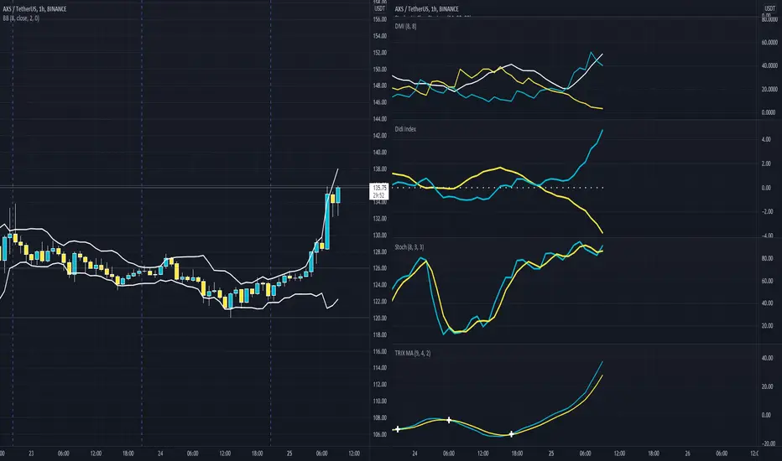Click the right chart's AXS / TetherUS symbol title
This screenshot has height=461, width=782.
tap(426, 9)
